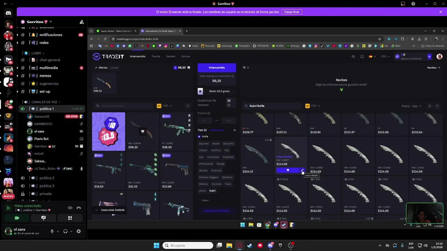Add balance with plus button

[430, 56]
